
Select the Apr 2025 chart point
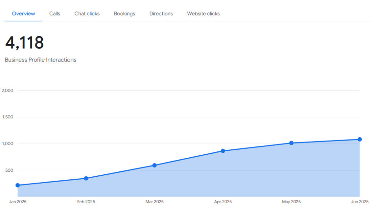(223, 151)
